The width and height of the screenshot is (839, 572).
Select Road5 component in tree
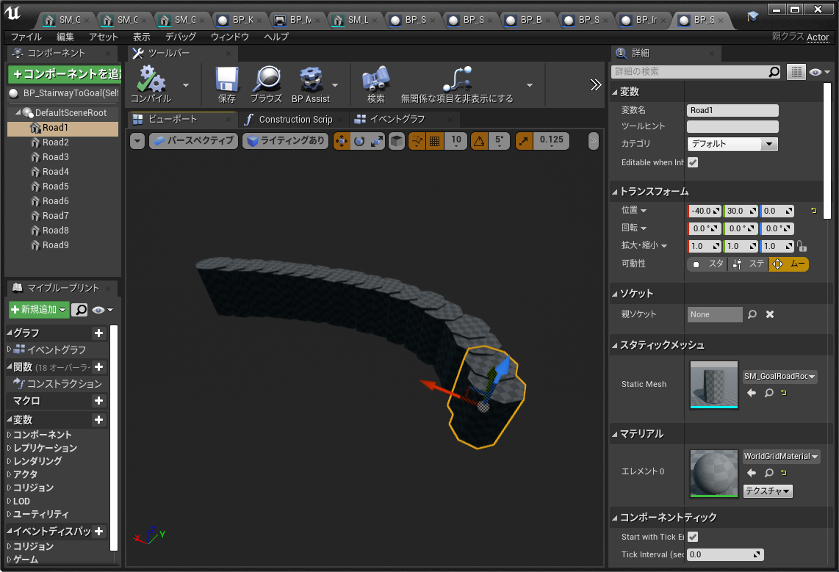pos(56,186)
